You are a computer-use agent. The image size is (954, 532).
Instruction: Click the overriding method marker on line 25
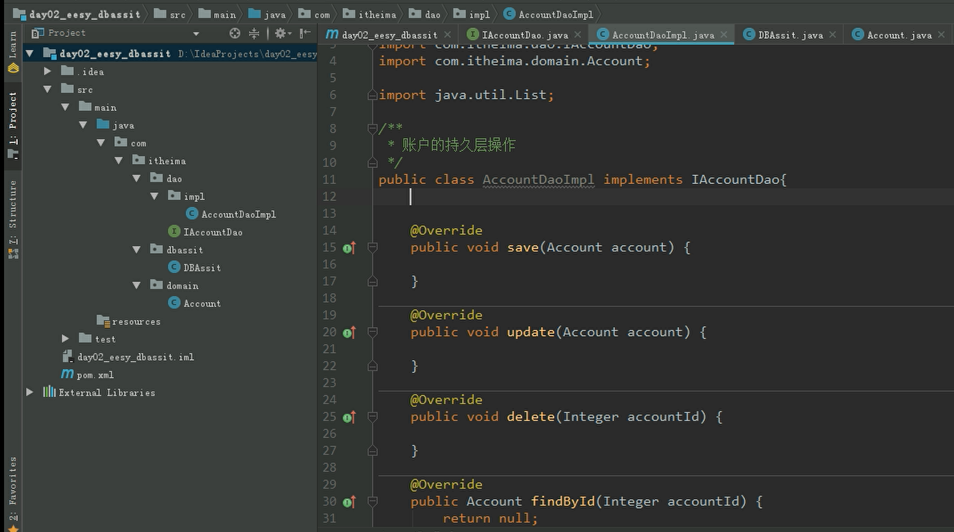pyautogui.click(x=350, y=417)
